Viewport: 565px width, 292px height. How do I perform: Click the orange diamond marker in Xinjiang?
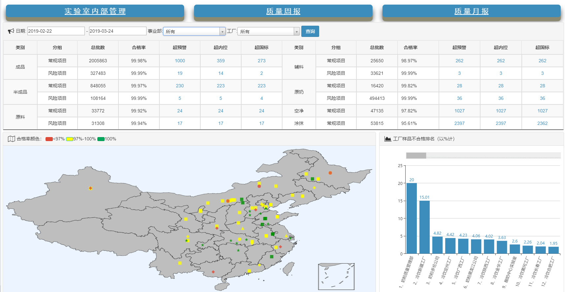click(90, 189)
